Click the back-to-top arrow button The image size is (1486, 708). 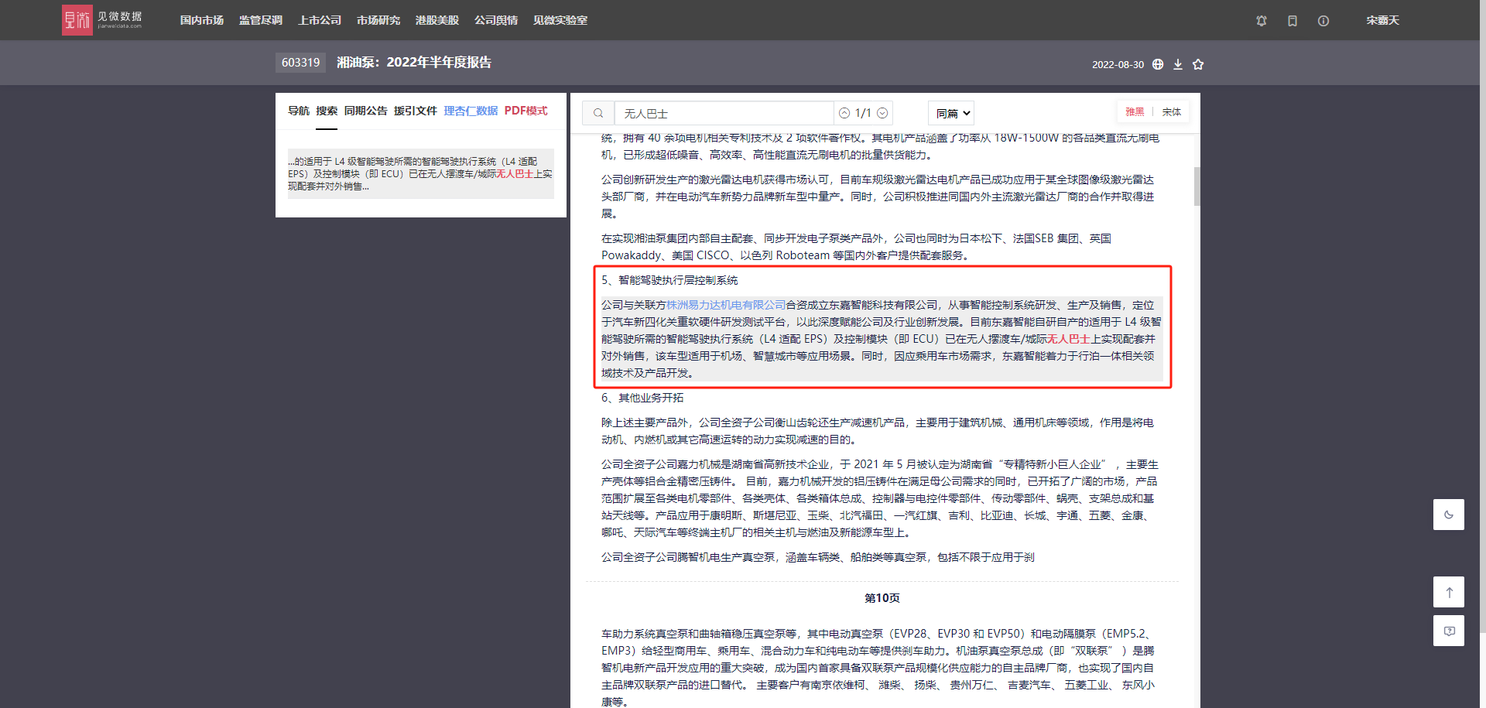pos(1449,592)
